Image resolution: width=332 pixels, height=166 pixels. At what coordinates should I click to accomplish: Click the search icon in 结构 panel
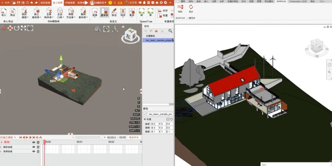[170, 31]
